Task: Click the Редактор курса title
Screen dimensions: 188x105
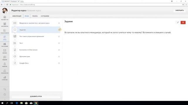Action: tap(19, 10)
